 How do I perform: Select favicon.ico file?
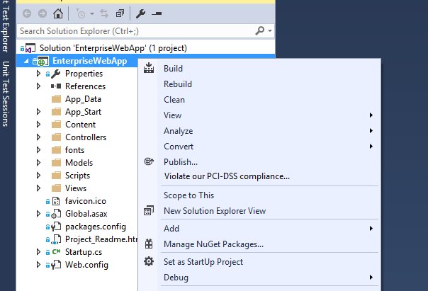(86, 201)
